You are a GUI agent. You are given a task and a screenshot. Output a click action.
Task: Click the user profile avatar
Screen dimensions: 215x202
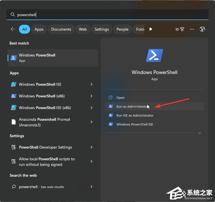point(202,29)
